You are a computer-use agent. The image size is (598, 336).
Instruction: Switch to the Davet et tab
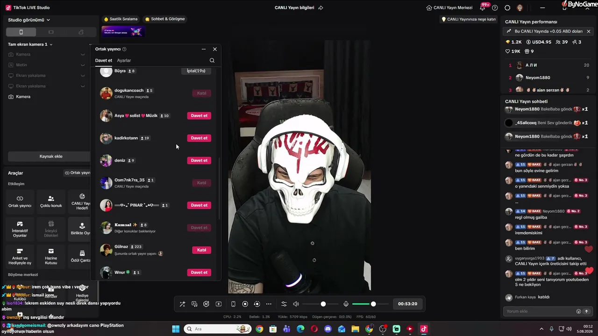coord(104,60)
